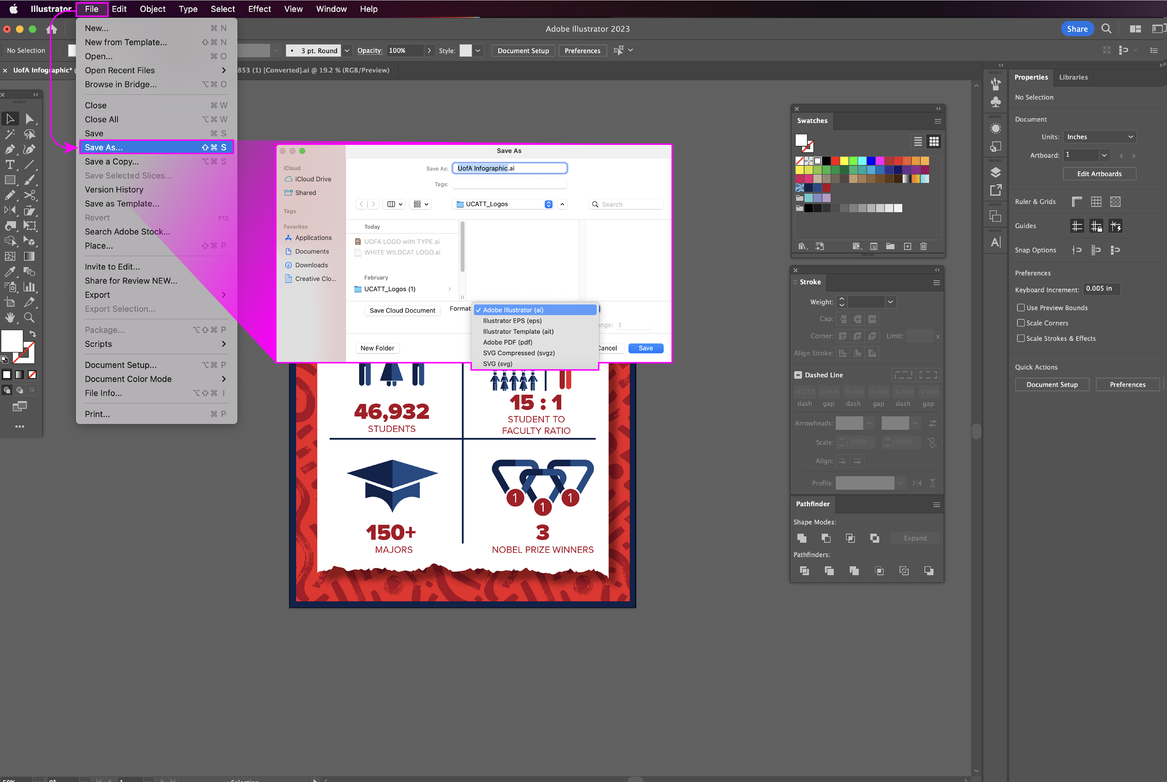Open the Units dropdown set to Inches
The width and height of the screenshot is (1167, 782).
[1100, 137]
